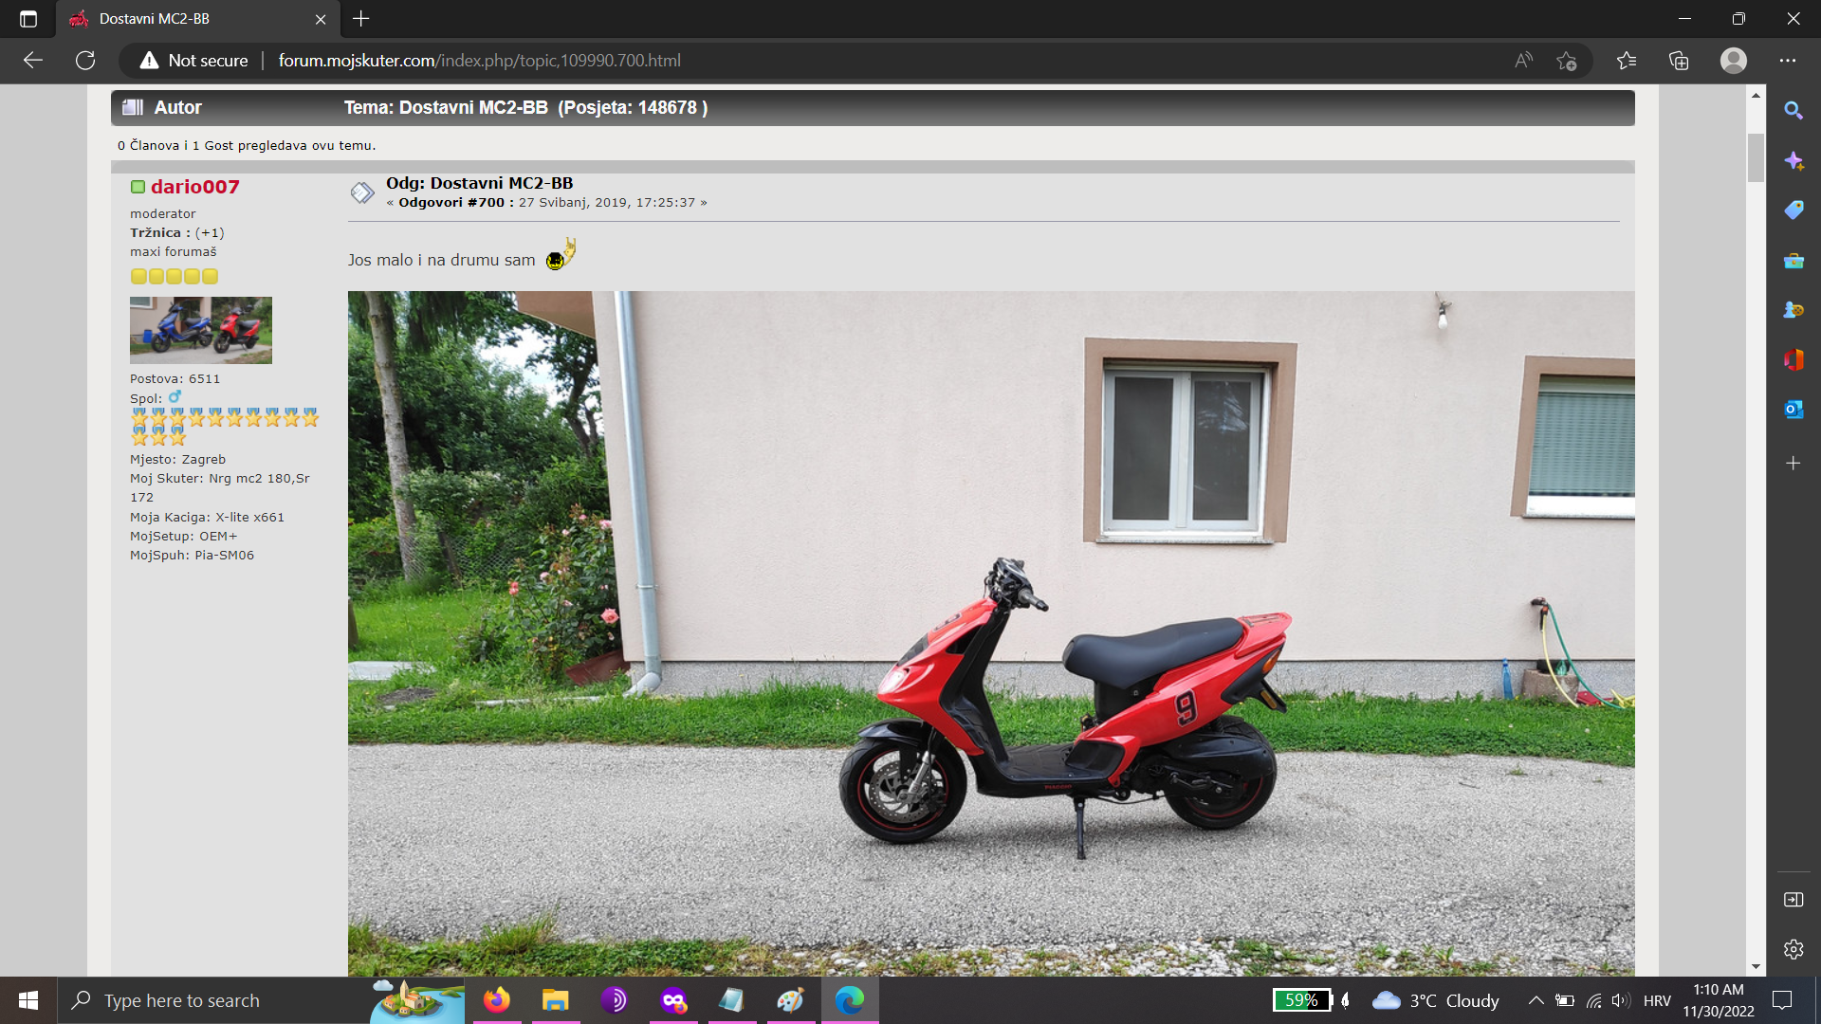This screenshot has width=1821, height=1024.
Task: Open the weather 3°C Cloudy widget
Action: tap(1435, 1000)
